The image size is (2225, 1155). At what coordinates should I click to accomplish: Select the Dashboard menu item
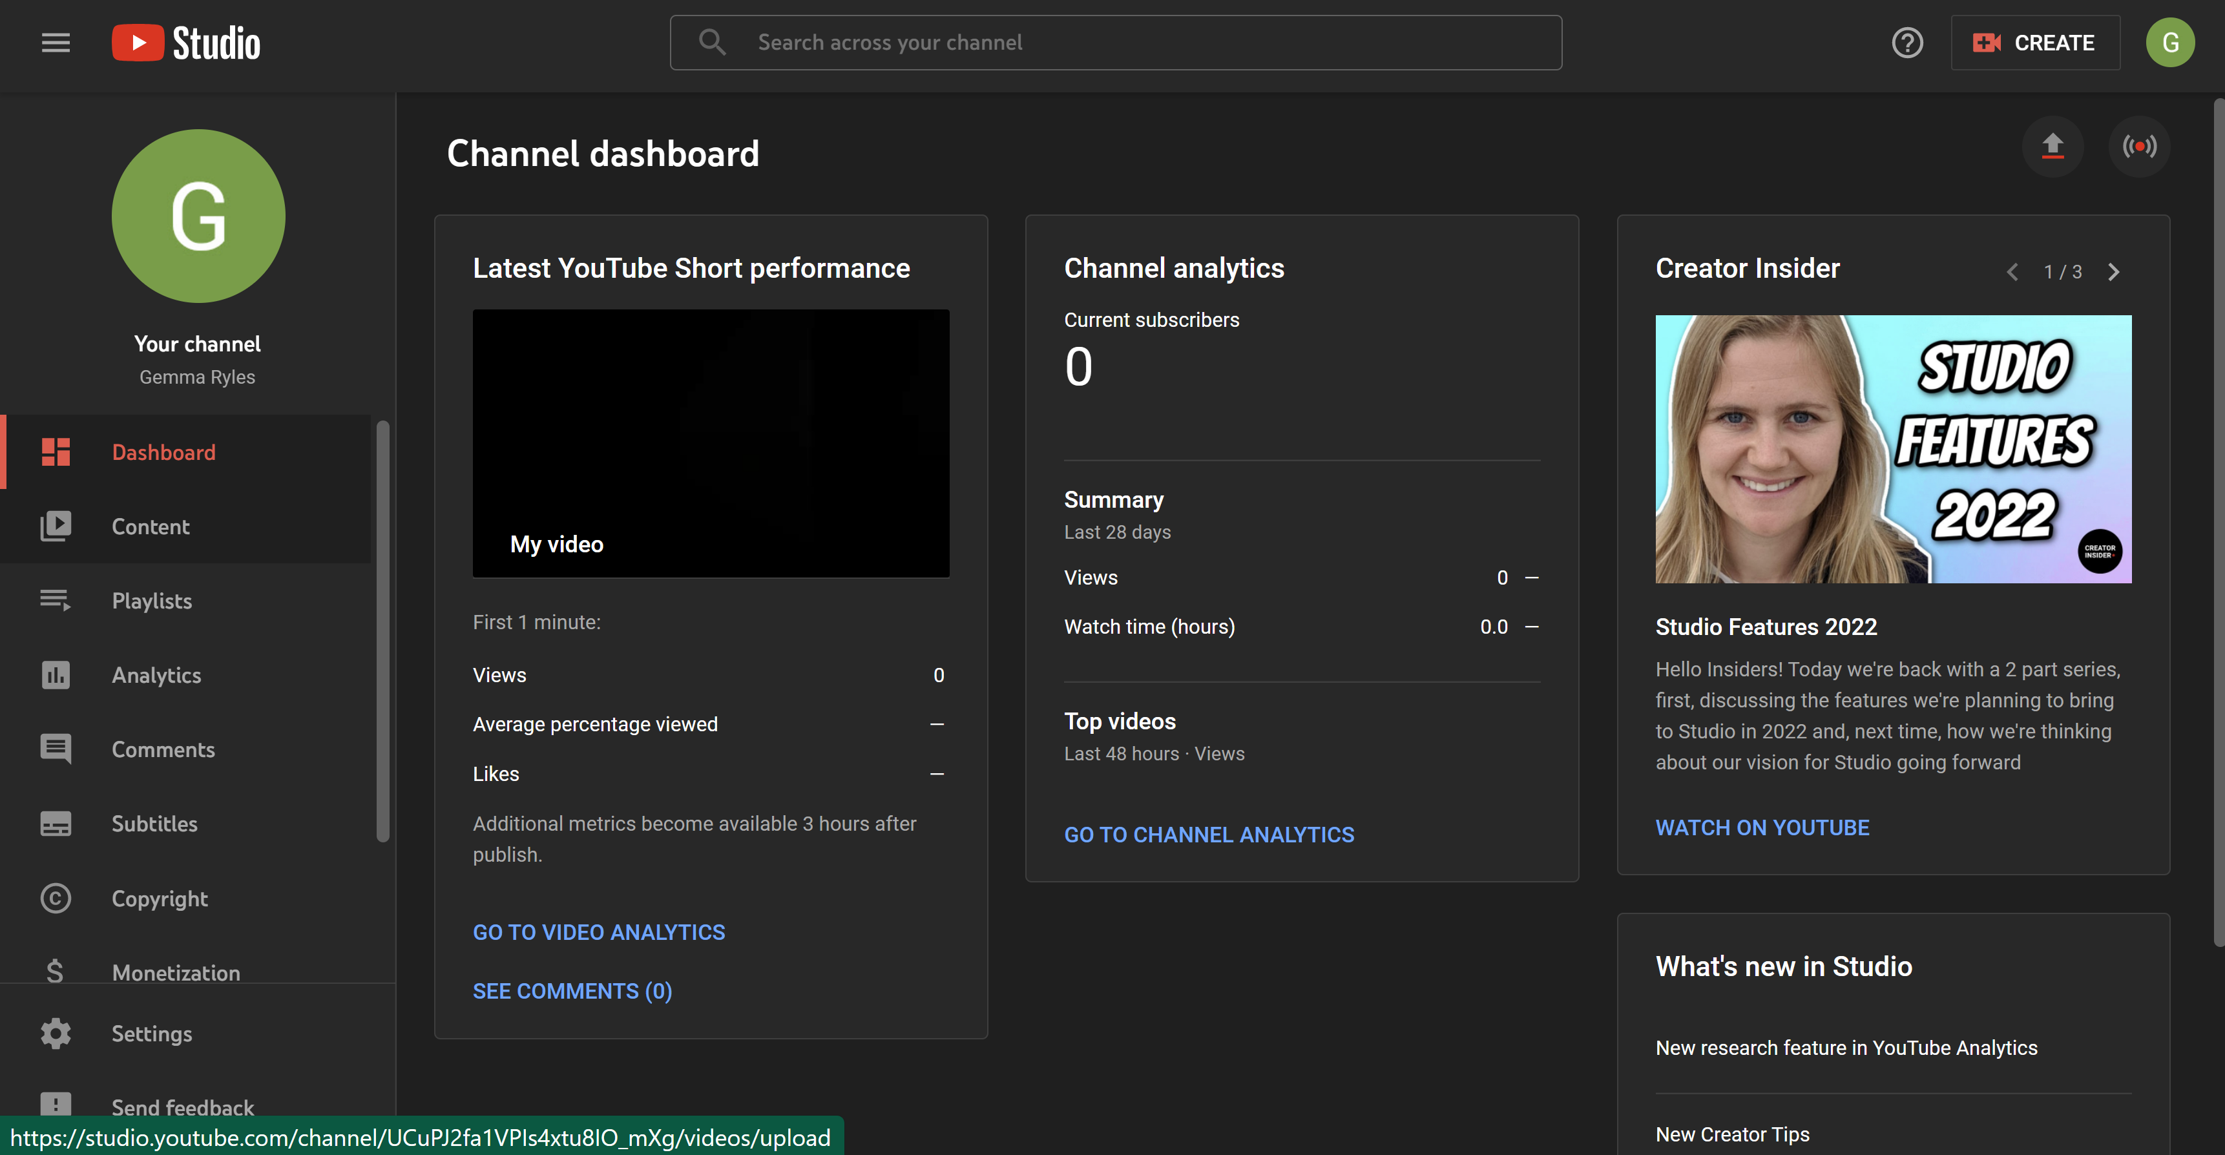pos(185,452)
